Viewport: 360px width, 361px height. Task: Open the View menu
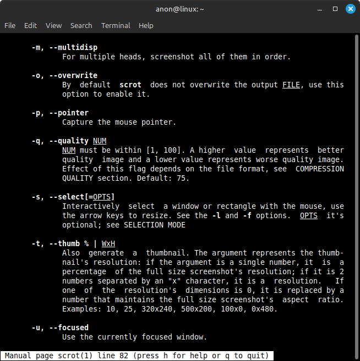coord(53,26)
